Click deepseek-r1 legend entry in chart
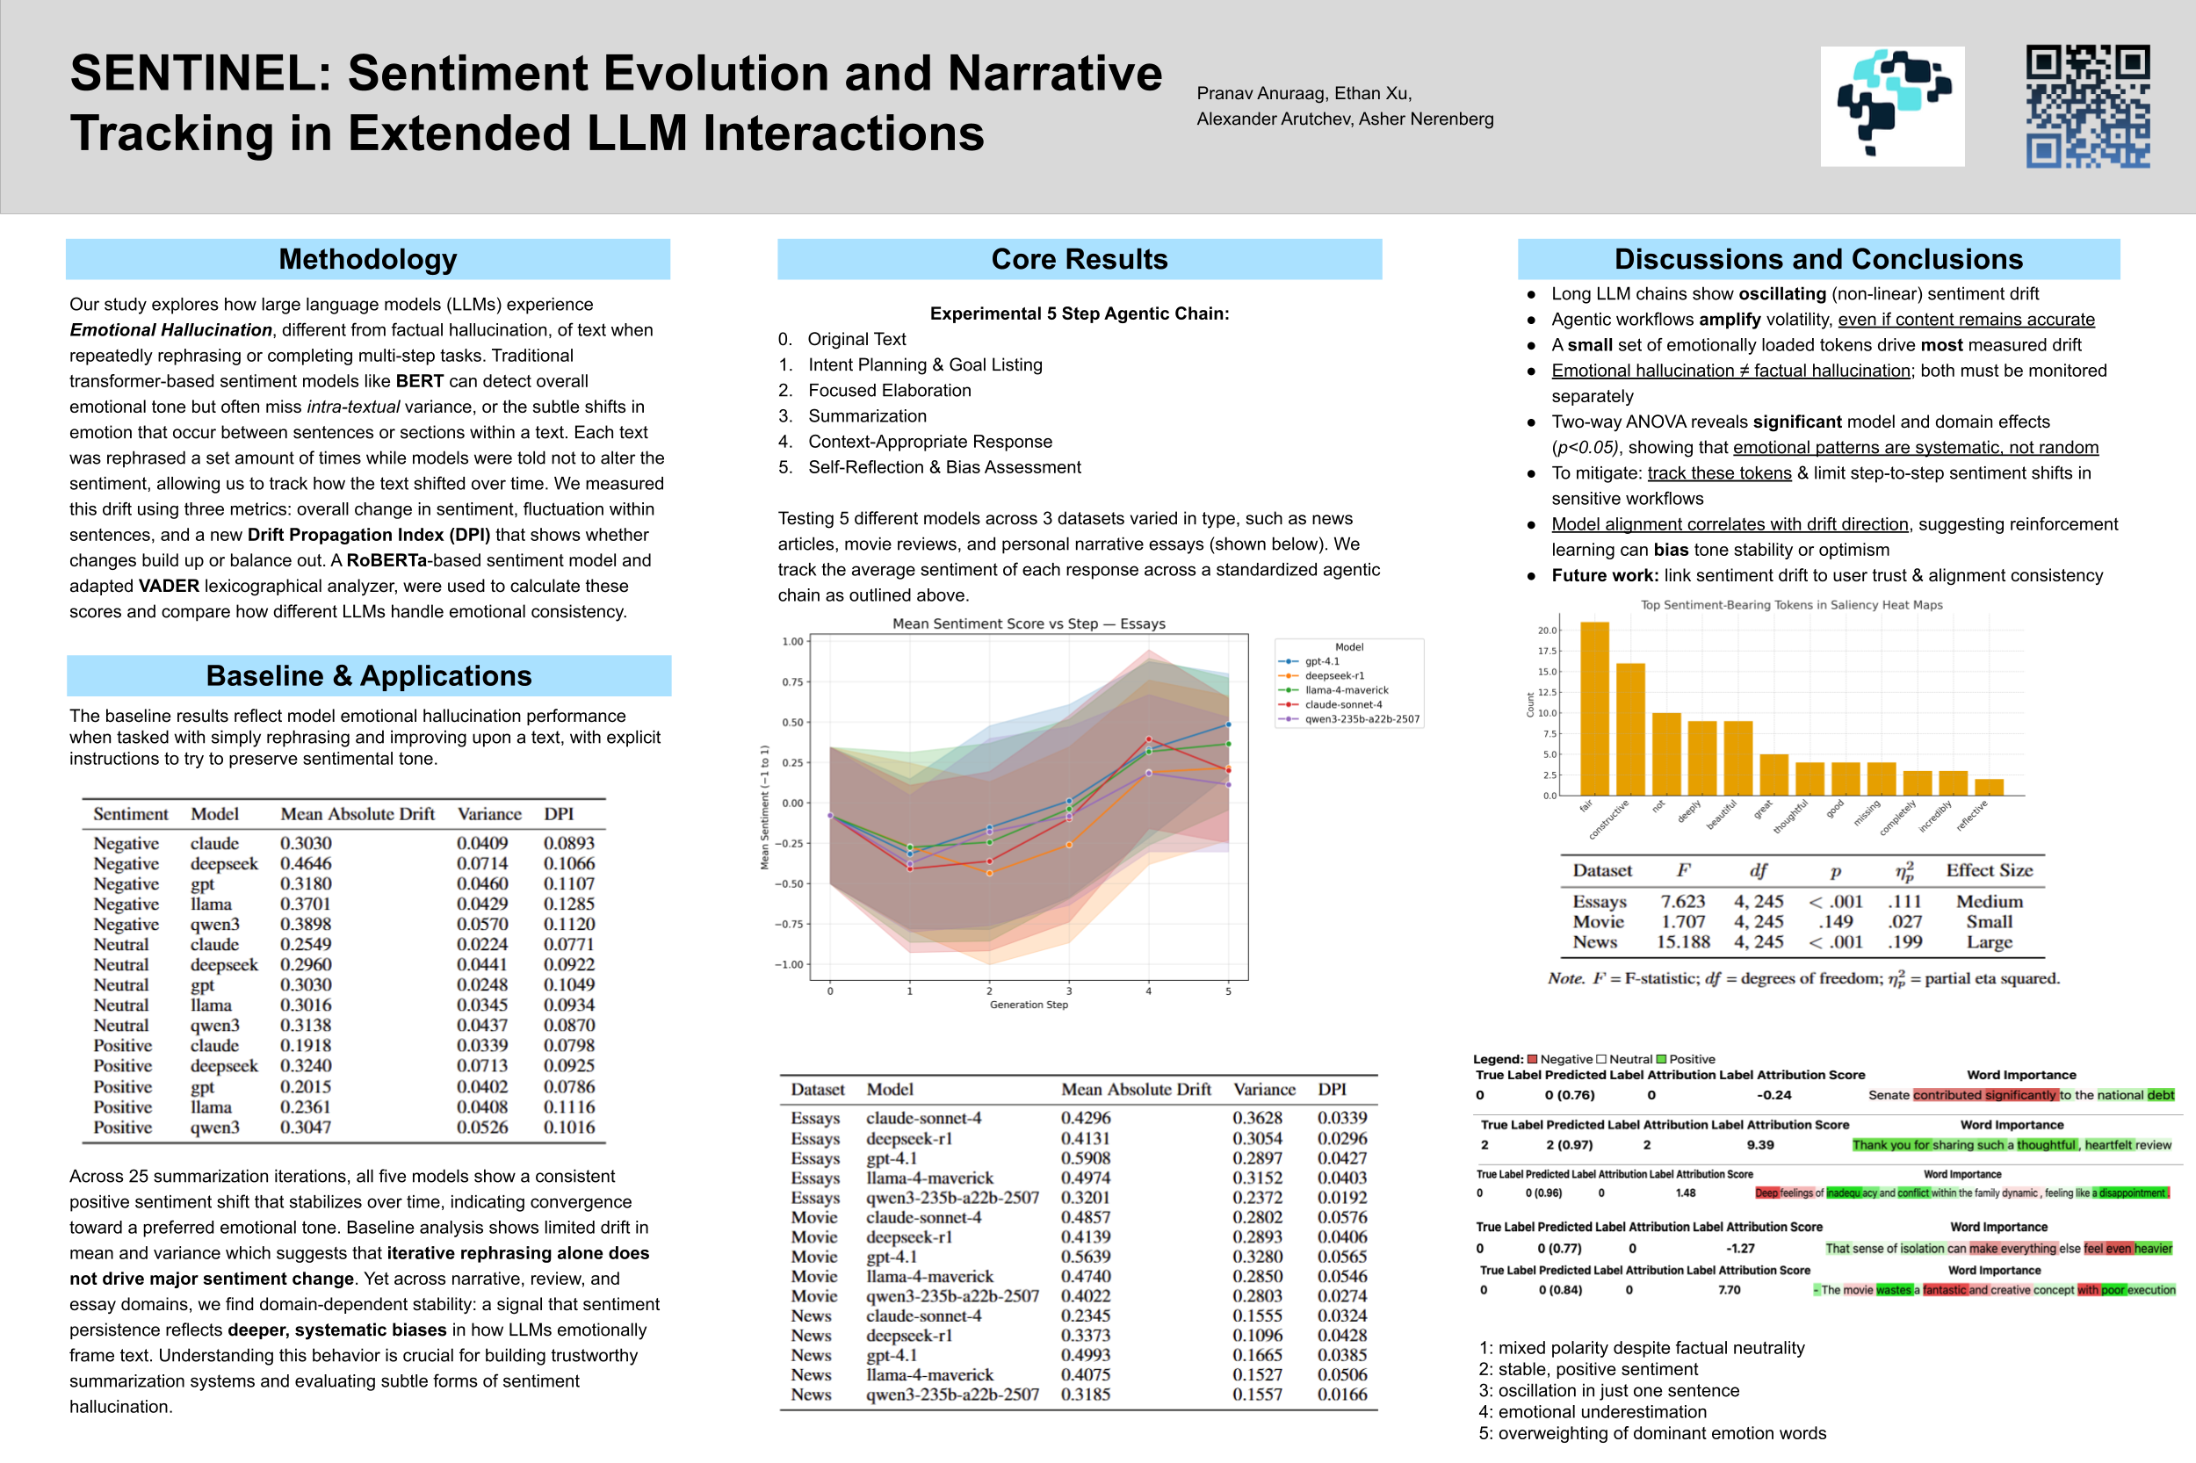Screen dimensions: 2196x1463 point(1333,675)
